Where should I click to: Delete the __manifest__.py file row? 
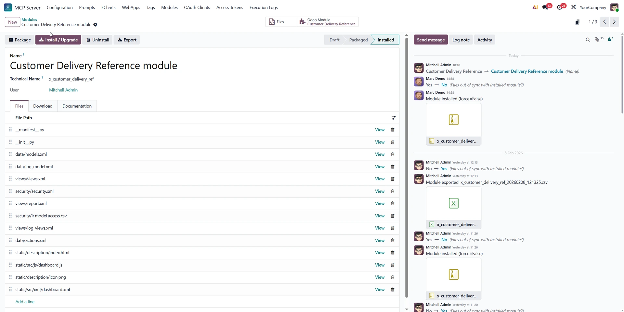pyautogui.click(x=393, y=130)
